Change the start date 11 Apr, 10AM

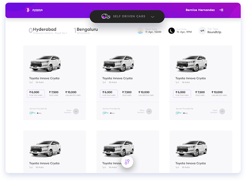153,32
